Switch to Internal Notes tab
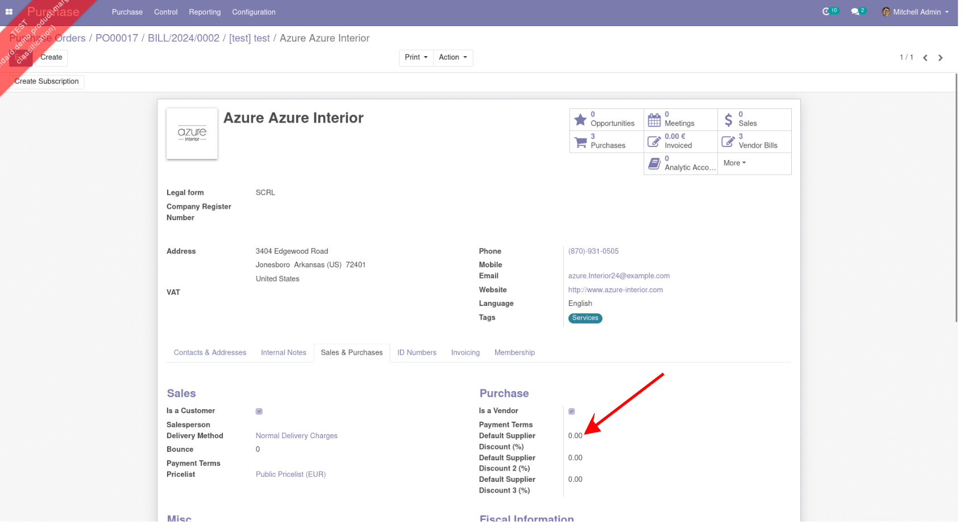 284,352
